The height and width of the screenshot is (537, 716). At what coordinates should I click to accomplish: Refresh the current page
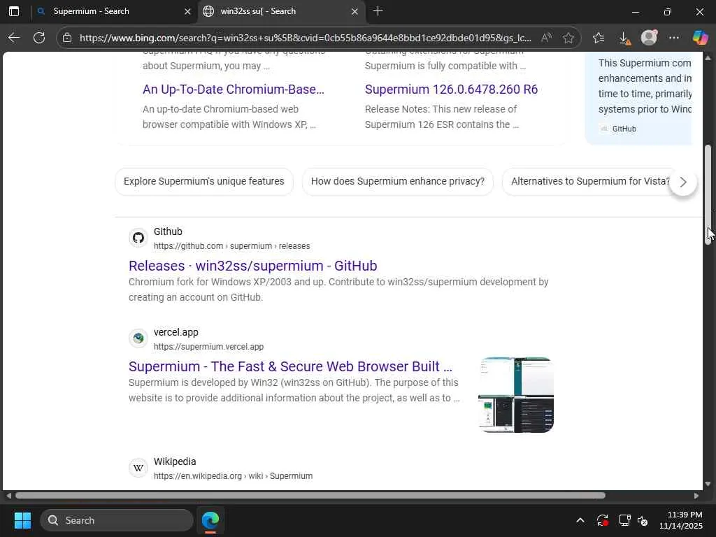click(x=39, y=38)
